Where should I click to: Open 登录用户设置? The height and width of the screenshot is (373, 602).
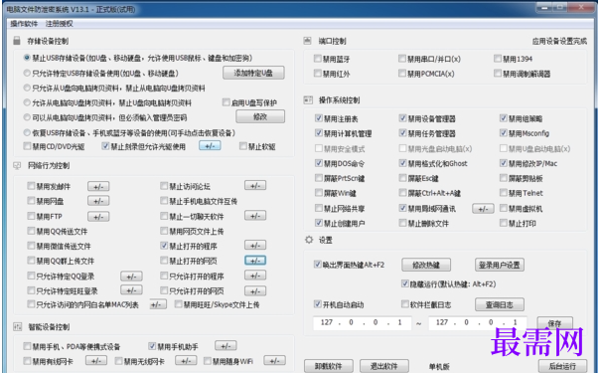point(499,265)
